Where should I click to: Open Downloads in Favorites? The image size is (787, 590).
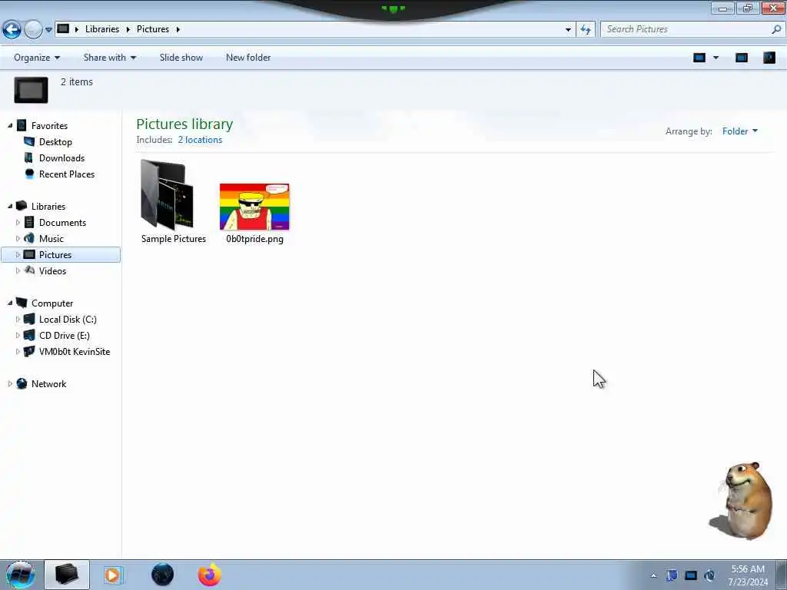point(61,158)
